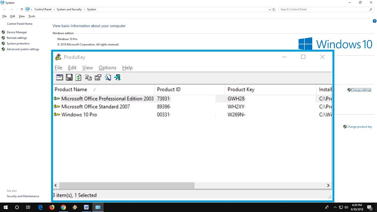Image resolution: width=377 pixels, height=212 pixels.
Task: Open Device Manager link in sidebar
Action: (17, 32)
